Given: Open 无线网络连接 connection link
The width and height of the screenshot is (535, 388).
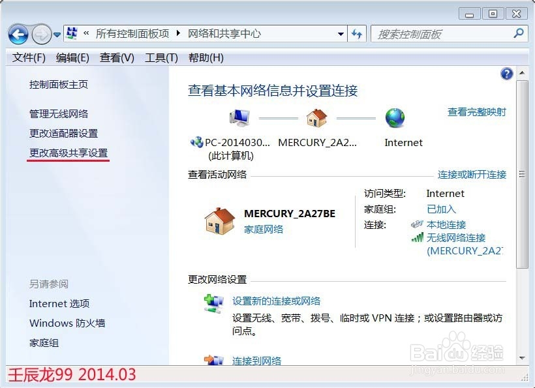Looking at the screenshot, I should pyautogui.click(x=456, y=237).
